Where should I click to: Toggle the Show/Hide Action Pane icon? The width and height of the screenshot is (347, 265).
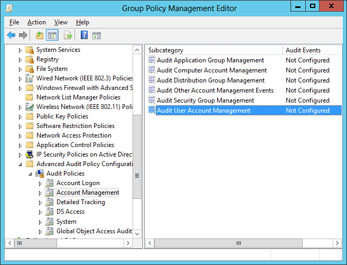tap(97, 35)
